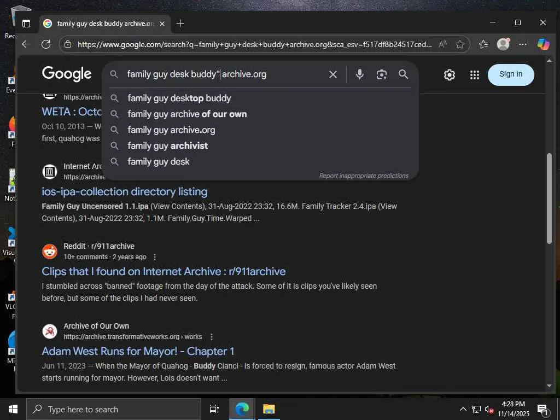Click the r/911archive source text
Screen dimensions: 560x420
[113, 246]
